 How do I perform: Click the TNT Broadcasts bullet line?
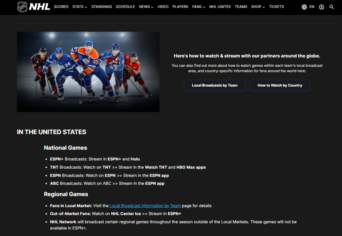coord(128,167)
